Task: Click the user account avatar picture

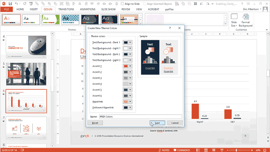Action: (265, 9)
